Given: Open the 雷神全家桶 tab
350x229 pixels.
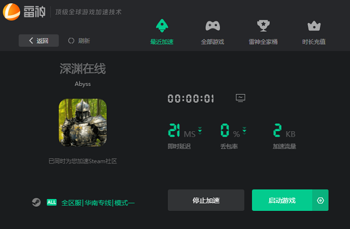Looking at the screenshot, I should (x=263, y=32).
